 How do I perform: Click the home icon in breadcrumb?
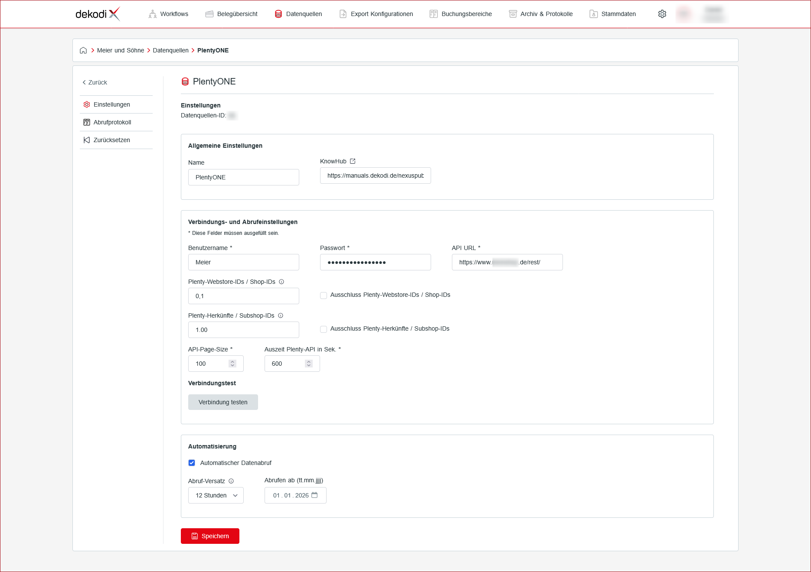[83, 50]
